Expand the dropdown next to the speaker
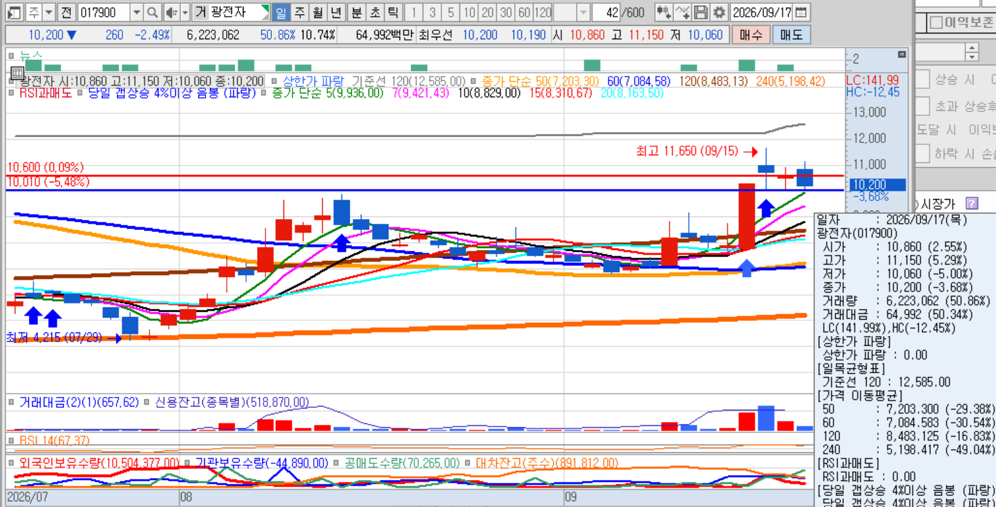996x507 pixels. 185,12
